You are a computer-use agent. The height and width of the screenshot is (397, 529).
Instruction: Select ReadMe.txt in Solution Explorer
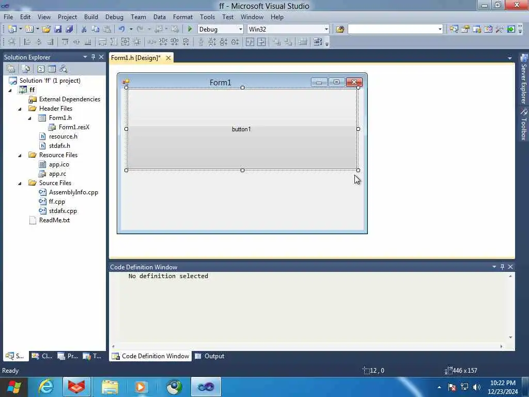54,220
